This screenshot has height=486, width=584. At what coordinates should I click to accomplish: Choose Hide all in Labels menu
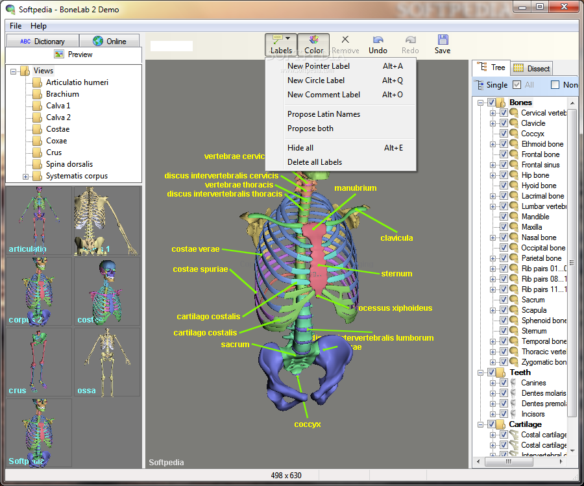341,148
